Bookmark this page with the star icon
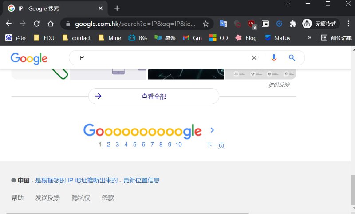The image size is (355, 214). click(205, 24)
